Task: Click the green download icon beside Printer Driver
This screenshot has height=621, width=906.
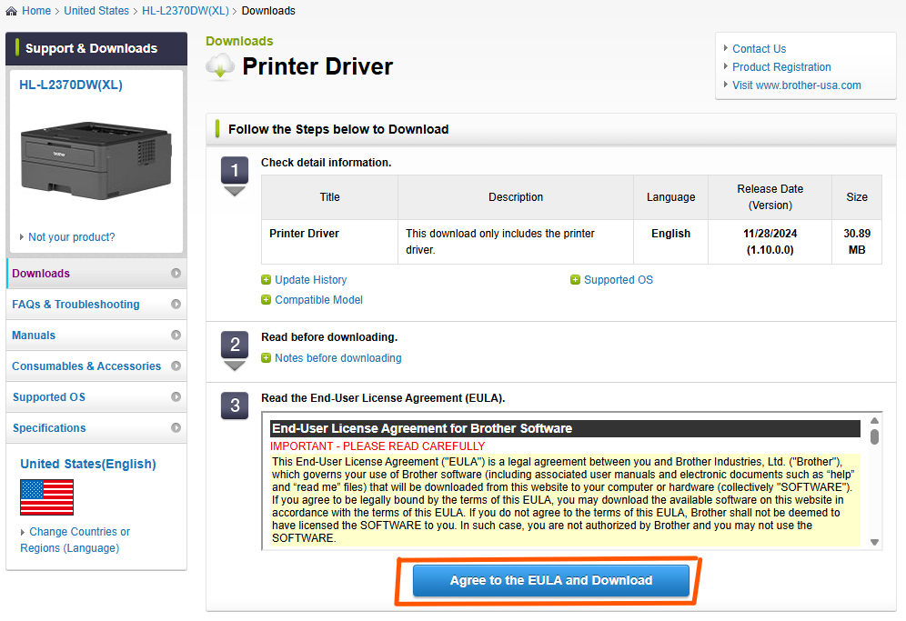Action: pyautogui.click(x=218, y=66)
